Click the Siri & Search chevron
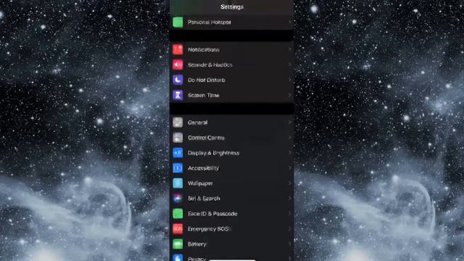 (289, 198)
